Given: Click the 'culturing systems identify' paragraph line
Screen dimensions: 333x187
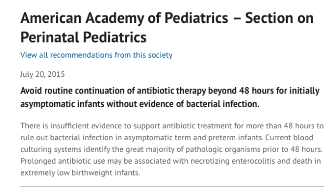Looking at the screenshot, I should point(172,149).
